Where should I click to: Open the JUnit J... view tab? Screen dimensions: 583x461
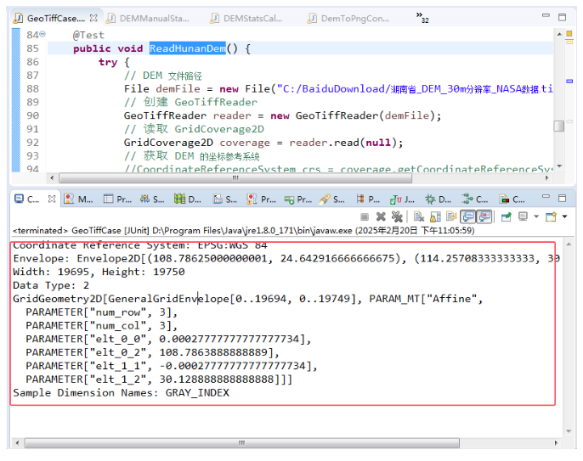pos(402,200)
